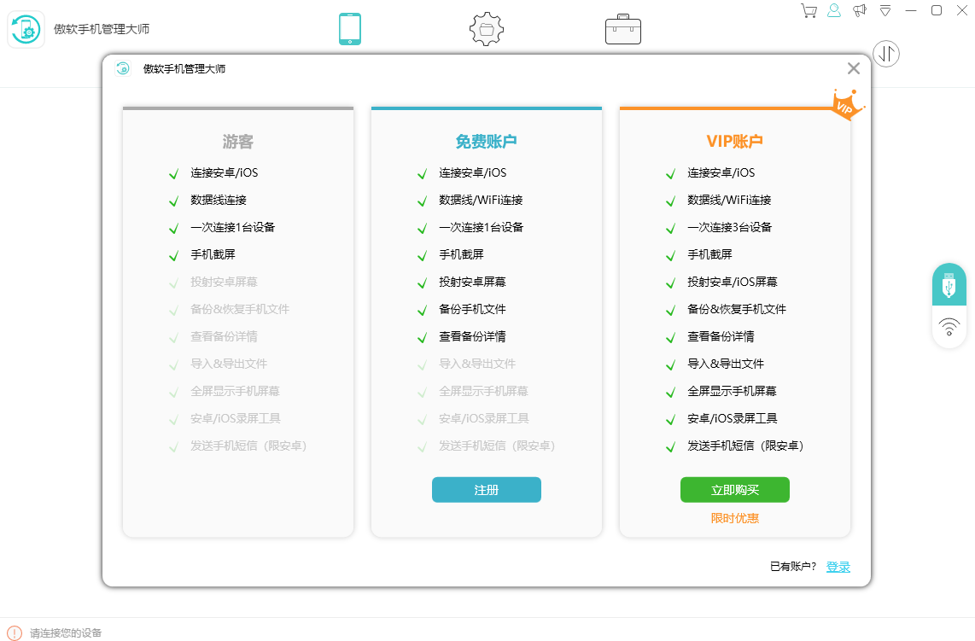Viewport: 975px width, 641px height.
Task: Click the 游客 guest column heading
Action: pyautogui.click(x=238, y=142)
